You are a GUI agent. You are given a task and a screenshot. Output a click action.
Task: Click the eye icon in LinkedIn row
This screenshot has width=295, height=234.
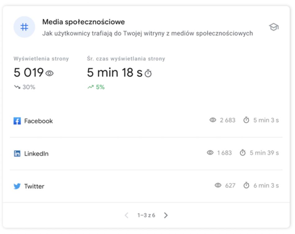[x=210, y=152]
